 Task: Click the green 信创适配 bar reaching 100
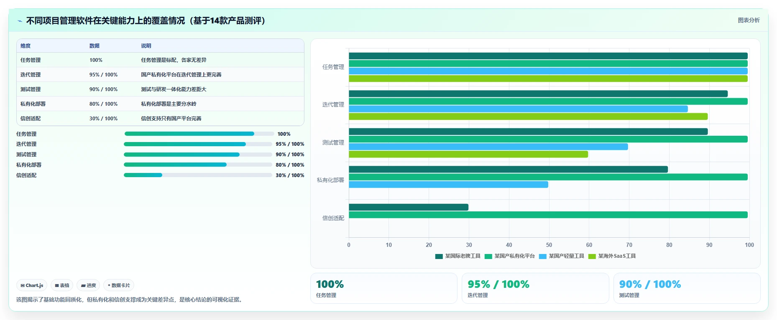click(548, 215)
